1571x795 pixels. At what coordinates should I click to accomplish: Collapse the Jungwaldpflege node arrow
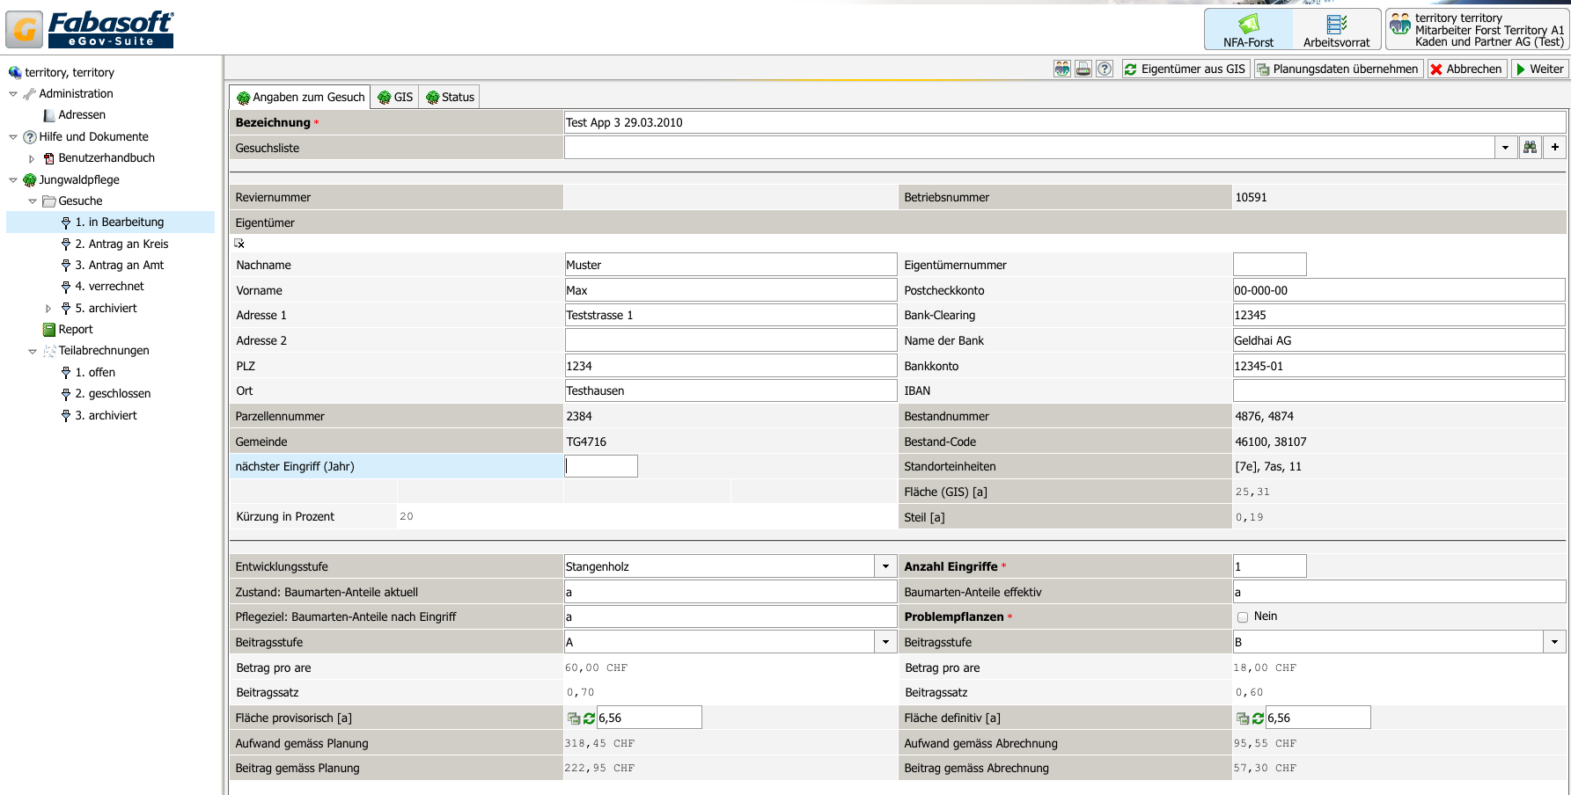13,180
